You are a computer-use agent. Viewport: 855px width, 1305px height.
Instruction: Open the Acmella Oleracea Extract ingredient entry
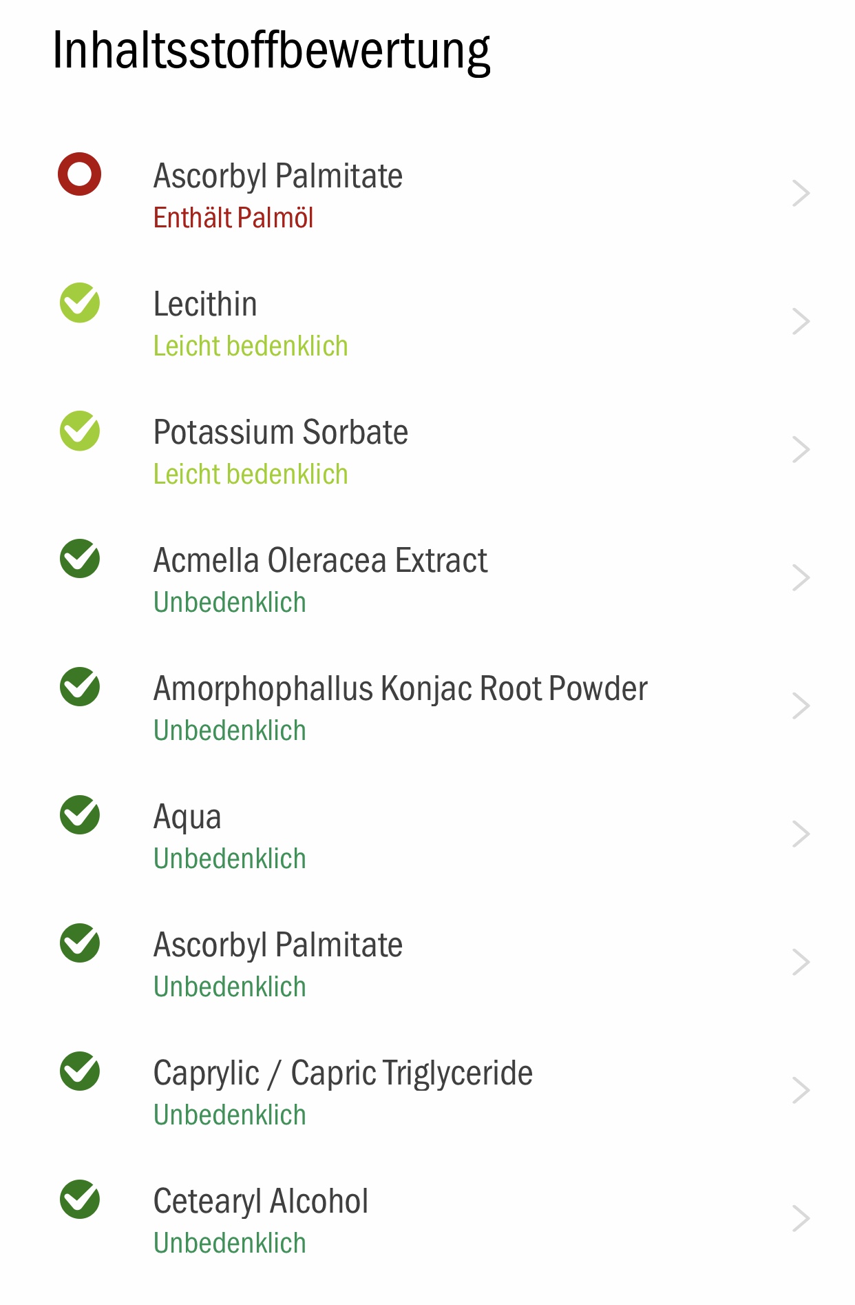pyautogui.click(x=427, y=579)
